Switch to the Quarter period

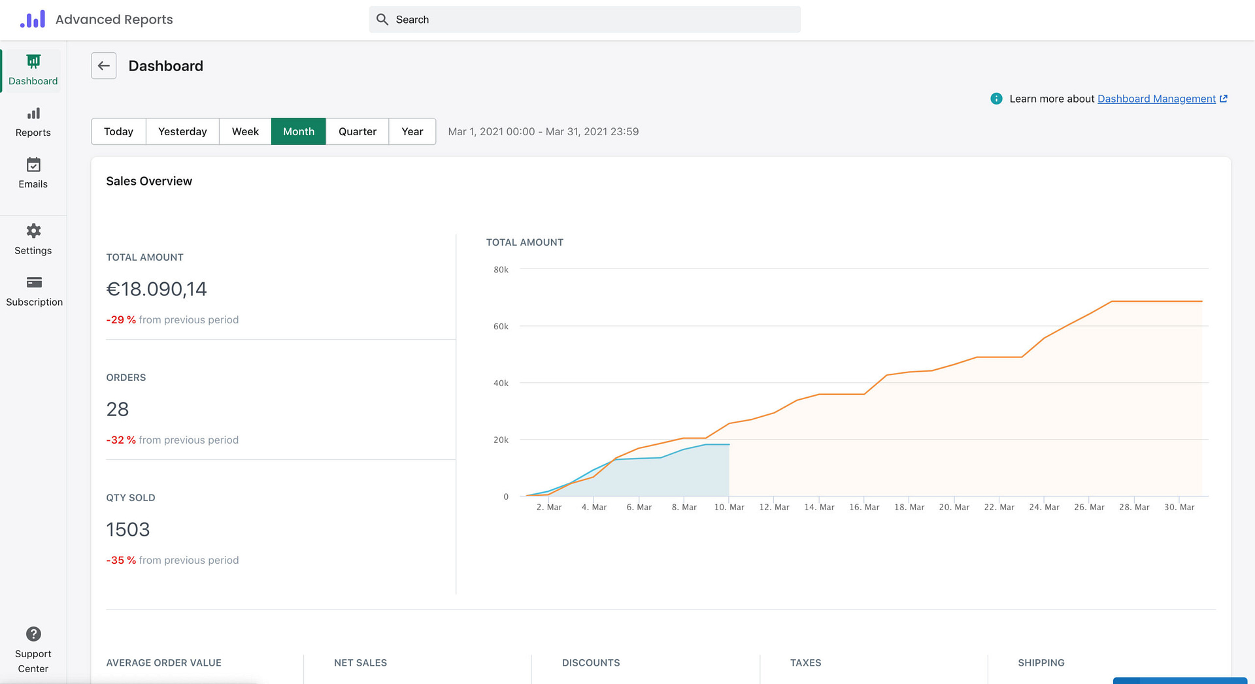tap(358, 131)
